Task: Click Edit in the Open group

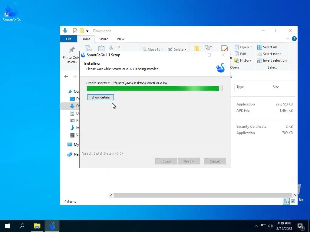Action: (x=240, y=54)
